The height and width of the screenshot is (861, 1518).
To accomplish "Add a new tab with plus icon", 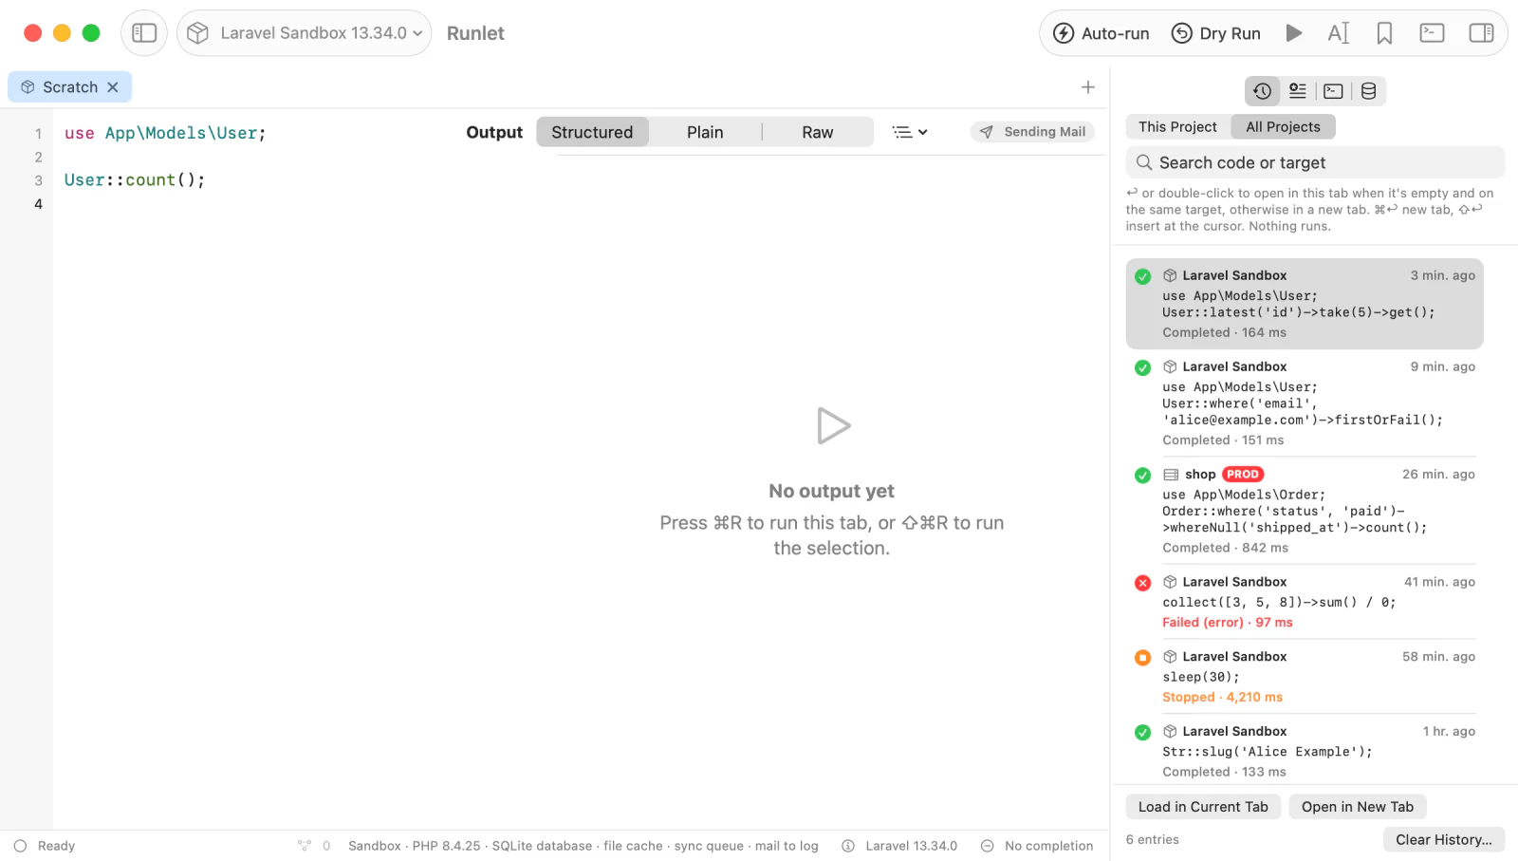I will pyautogui.click(x=1088, y=87).
